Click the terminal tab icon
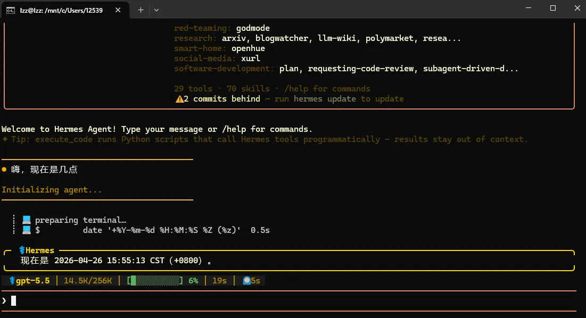This screenshot has height=318, width=586. pos(11,10)
